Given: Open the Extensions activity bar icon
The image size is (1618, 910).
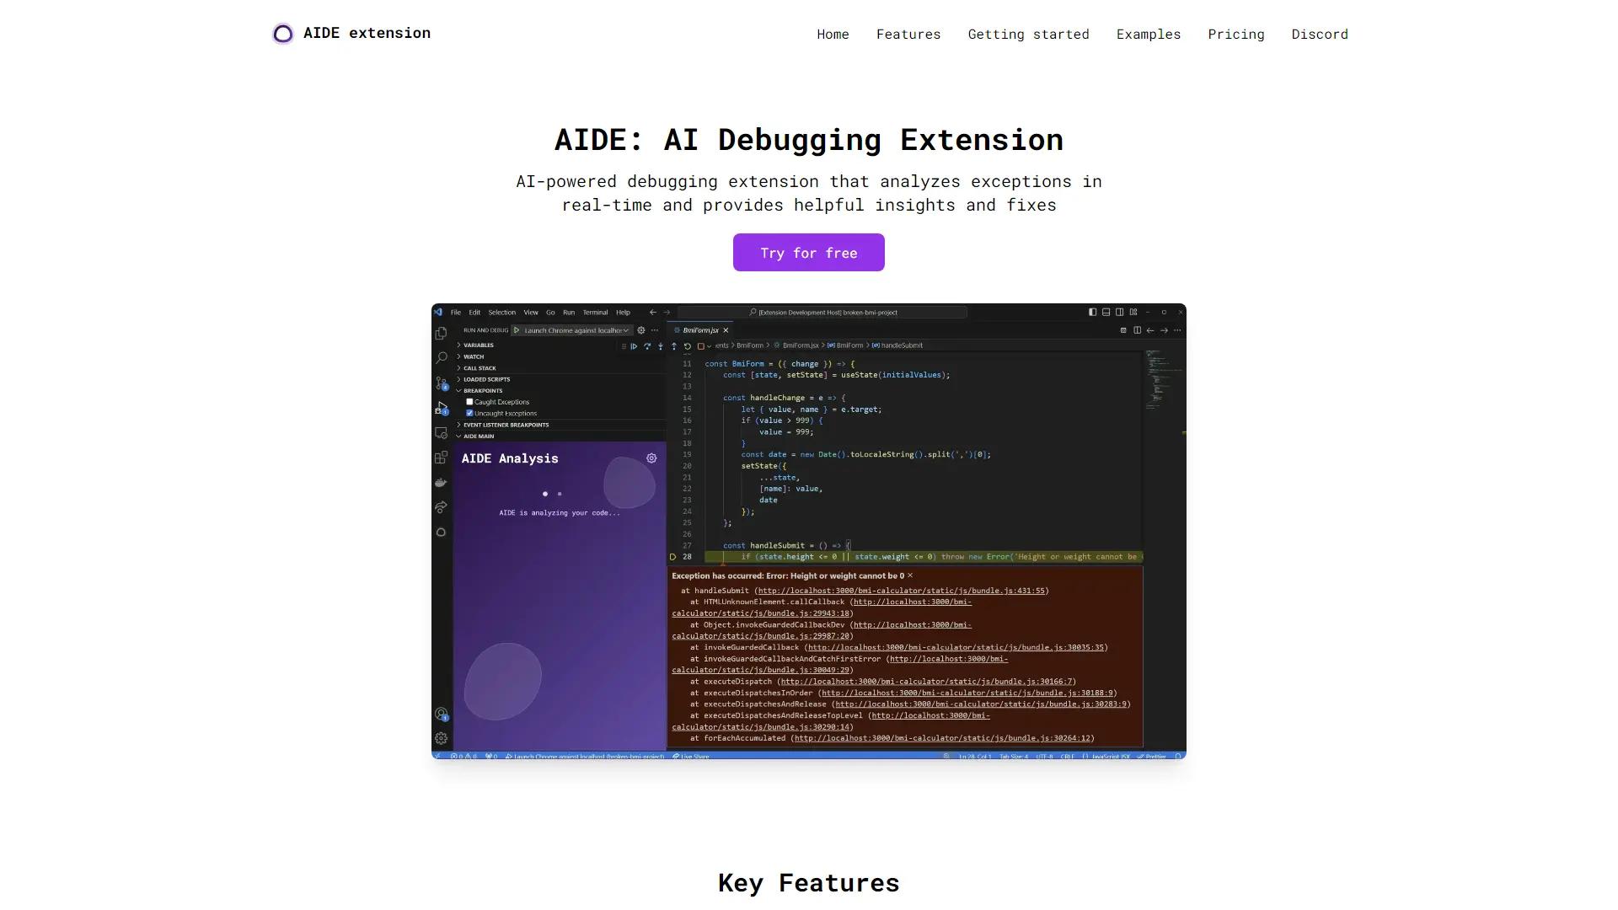Looking at the screenshot, I should click(441, 458).
